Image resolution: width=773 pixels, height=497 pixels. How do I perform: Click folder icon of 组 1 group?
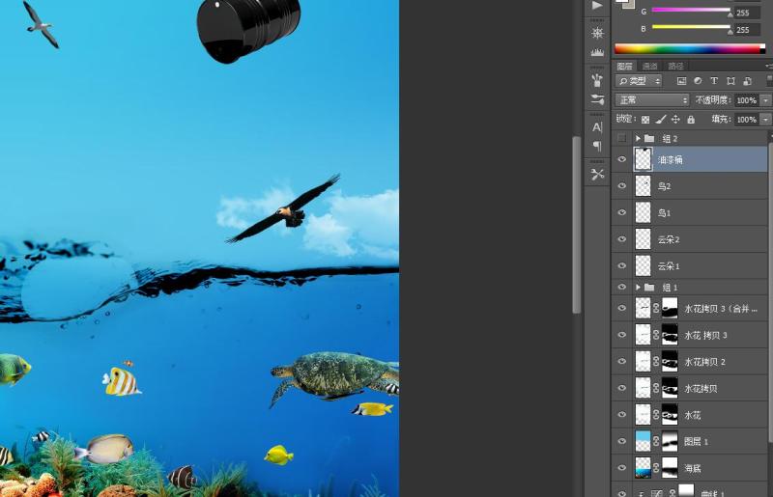(x=649, y=287)
